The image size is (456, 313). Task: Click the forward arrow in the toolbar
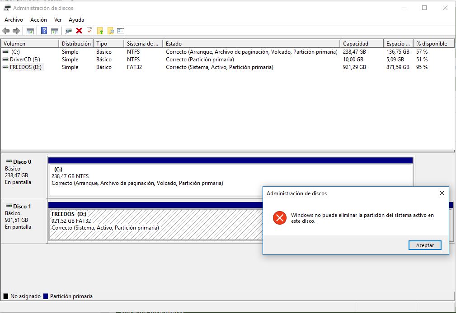click(16, 31)
